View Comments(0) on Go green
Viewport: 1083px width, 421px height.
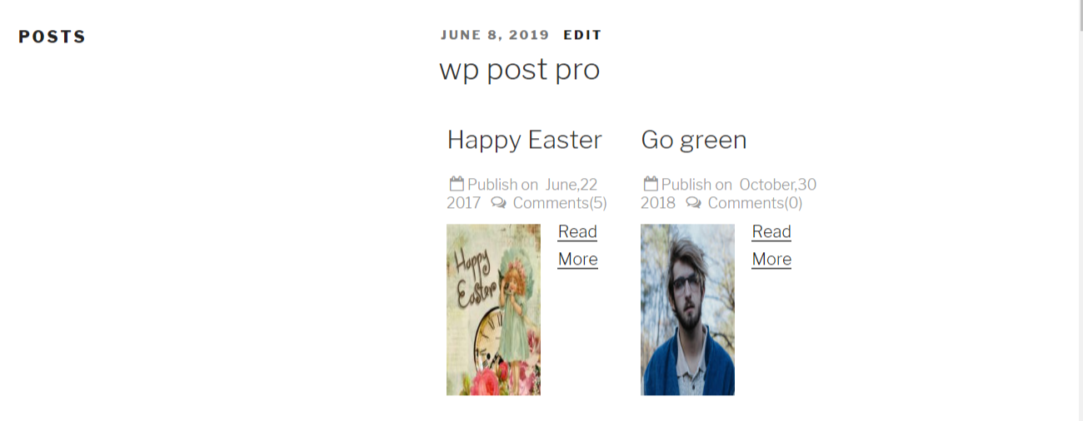[755, 203]
